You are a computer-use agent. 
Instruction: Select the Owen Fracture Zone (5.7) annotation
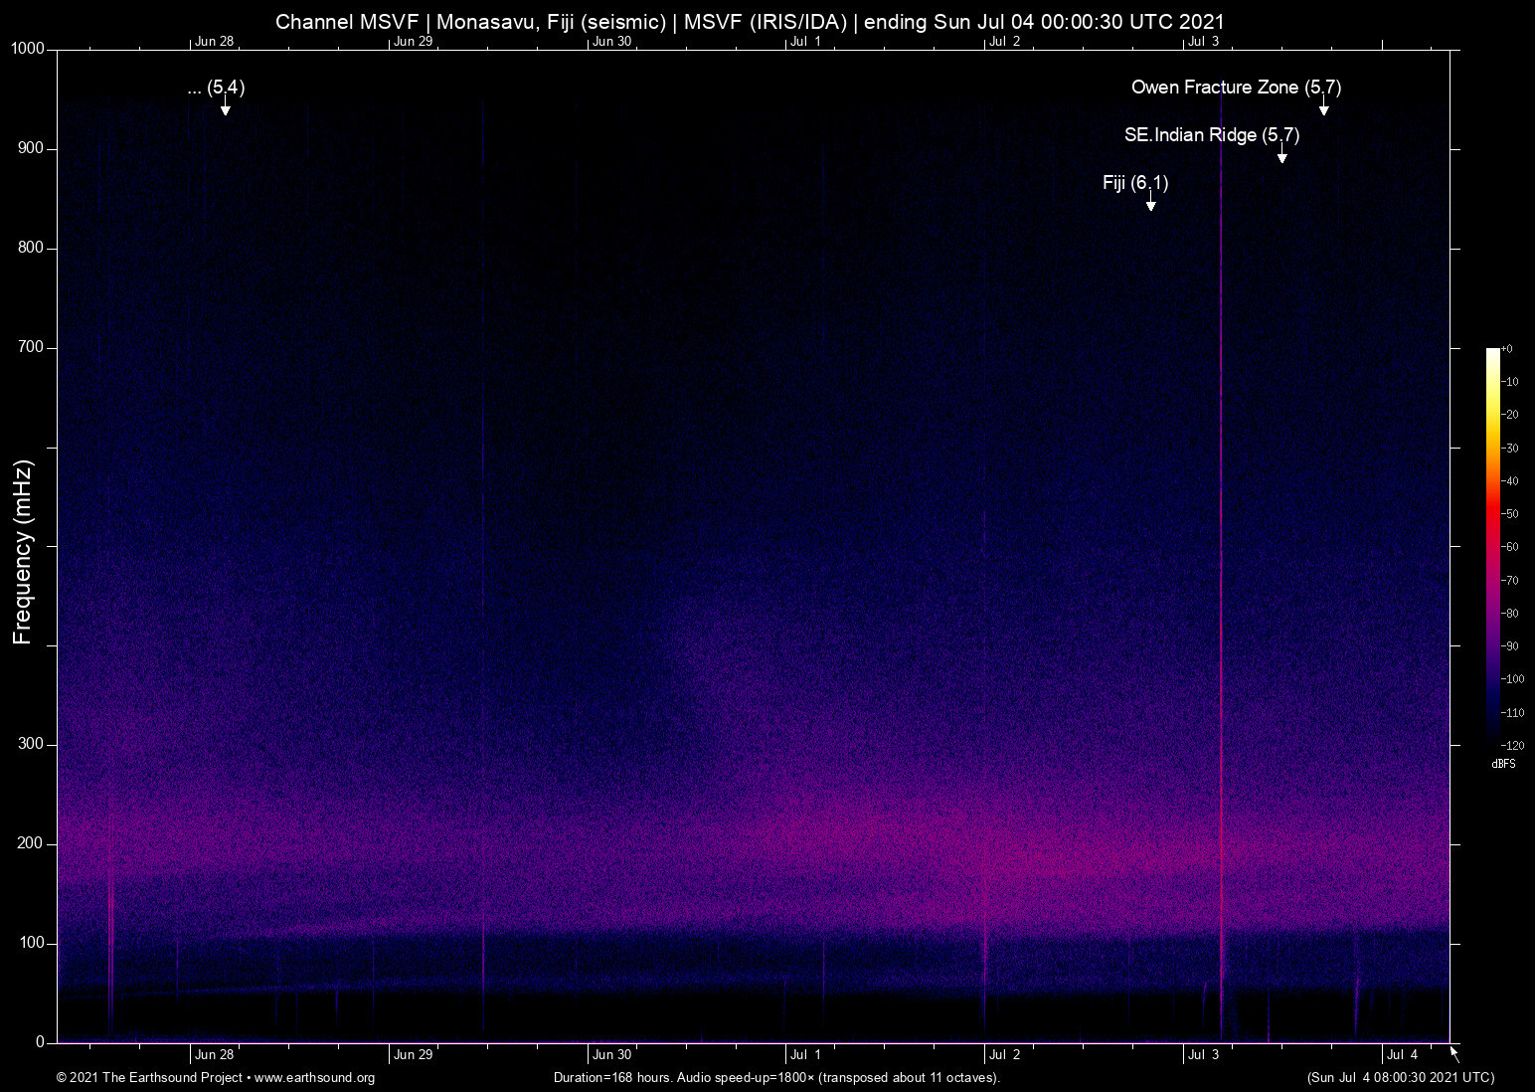1236,88
